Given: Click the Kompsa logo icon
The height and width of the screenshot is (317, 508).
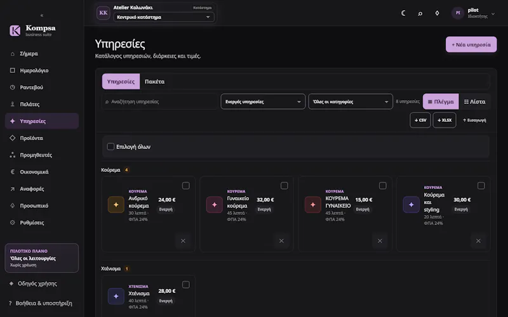Looking at the screenshot, I should pyautogui.click(x=15, y=30).
